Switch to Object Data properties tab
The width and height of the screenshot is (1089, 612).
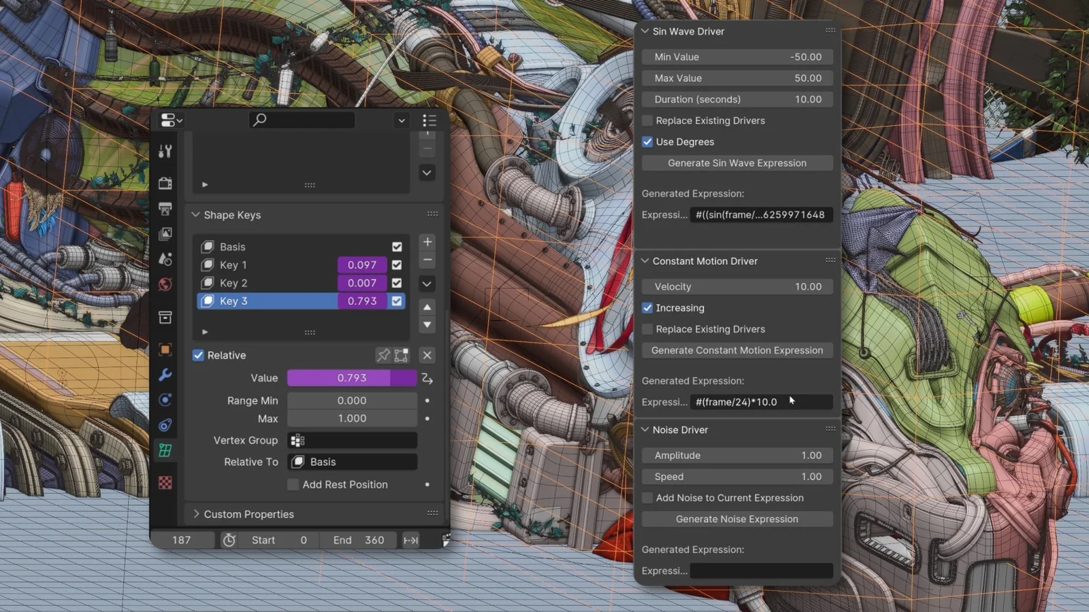[165, 450]
